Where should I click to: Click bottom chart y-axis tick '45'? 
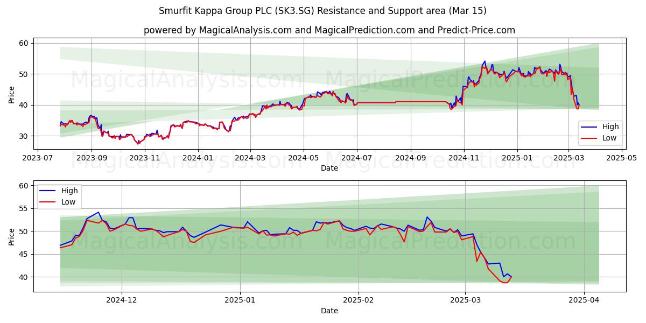[x=25, y=254]
